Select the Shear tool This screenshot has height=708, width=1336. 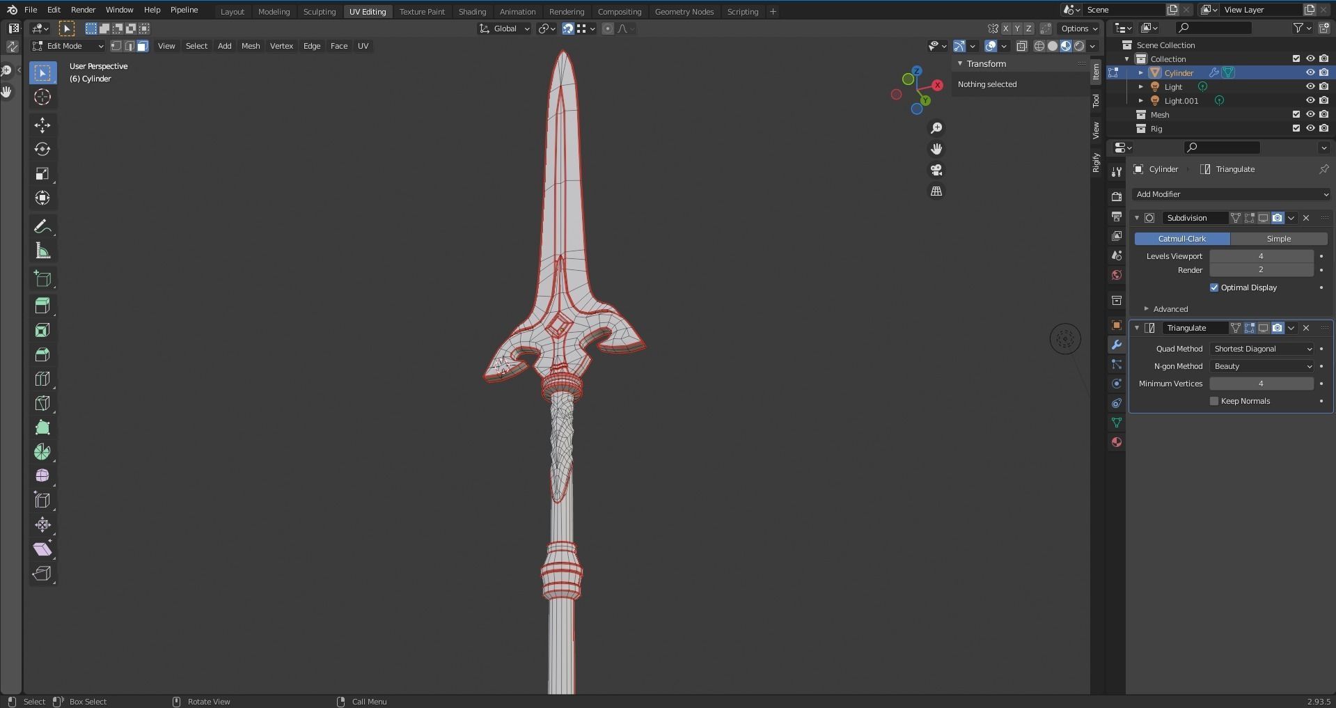tap(42, 549)
